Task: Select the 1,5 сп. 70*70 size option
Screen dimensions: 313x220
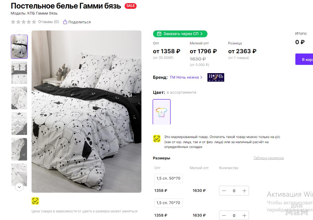Action: click(168, 203)
